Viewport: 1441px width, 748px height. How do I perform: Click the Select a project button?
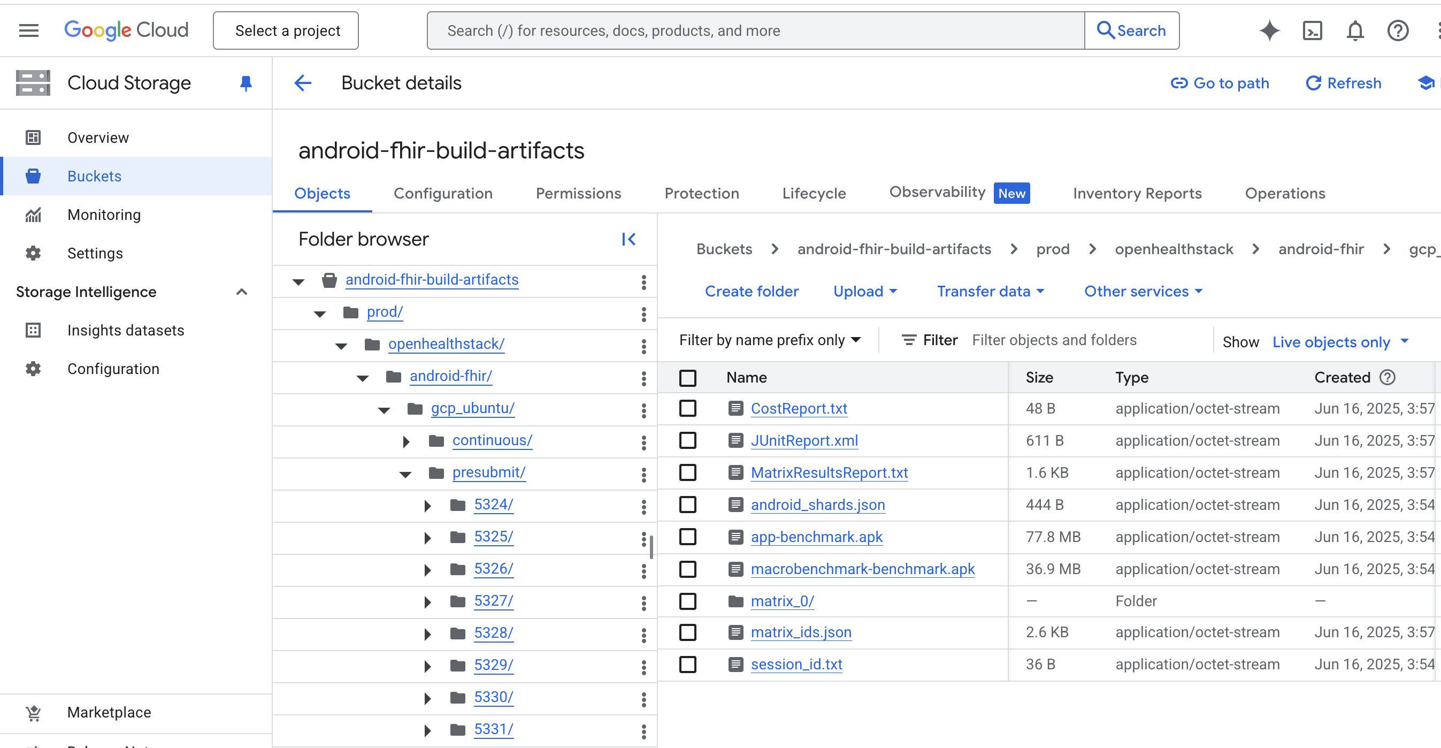[286, 31]
